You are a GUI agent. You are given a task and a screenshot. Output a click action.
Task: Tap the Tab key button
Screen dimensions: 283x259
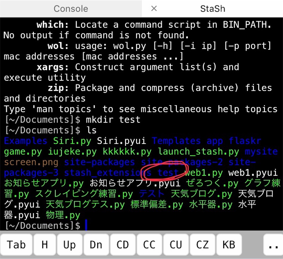16,245
